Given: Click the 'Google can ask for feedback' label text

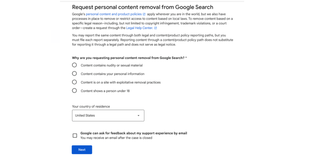Looking at the screenshot, I should 133,133.
